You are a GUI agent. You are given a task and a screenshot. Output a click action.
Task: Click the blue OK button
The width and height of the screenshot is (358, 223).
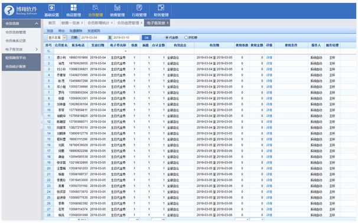point(147,38)
